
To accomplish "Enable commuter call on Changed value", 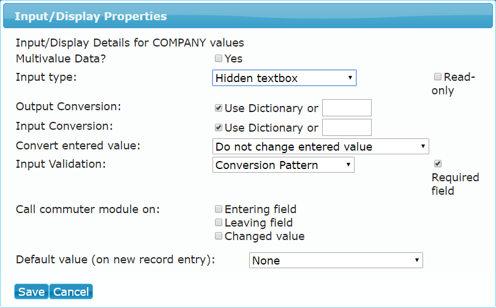I will pos(218,236).
